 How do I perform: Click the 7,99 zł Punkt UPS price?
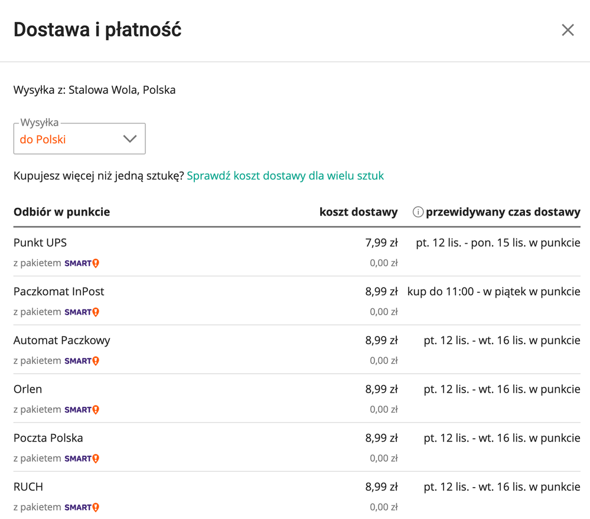pos(382,243)
